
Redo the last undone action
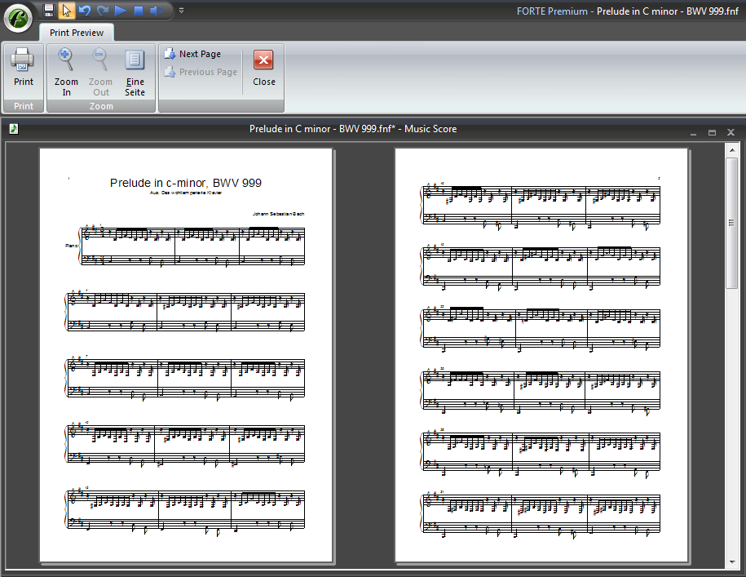click(103, 10)
